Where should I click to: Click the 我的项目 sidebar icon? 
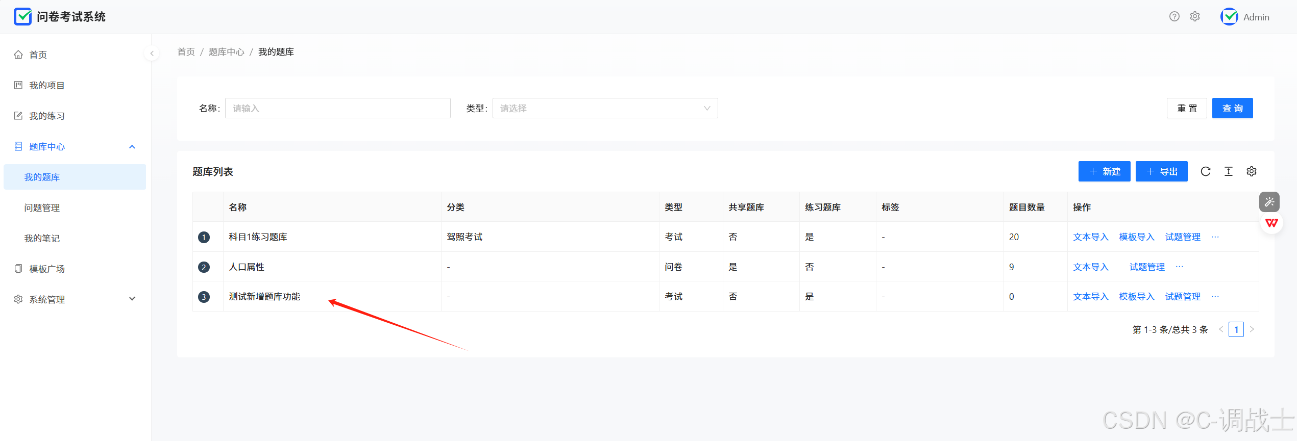pos(18,85)
